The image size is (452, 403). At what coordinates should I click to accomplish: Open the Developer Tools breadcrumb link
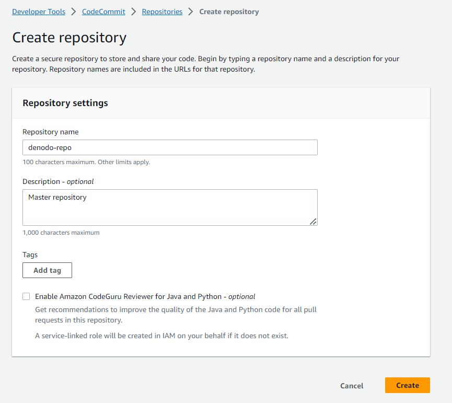click(x=39, y=11)
